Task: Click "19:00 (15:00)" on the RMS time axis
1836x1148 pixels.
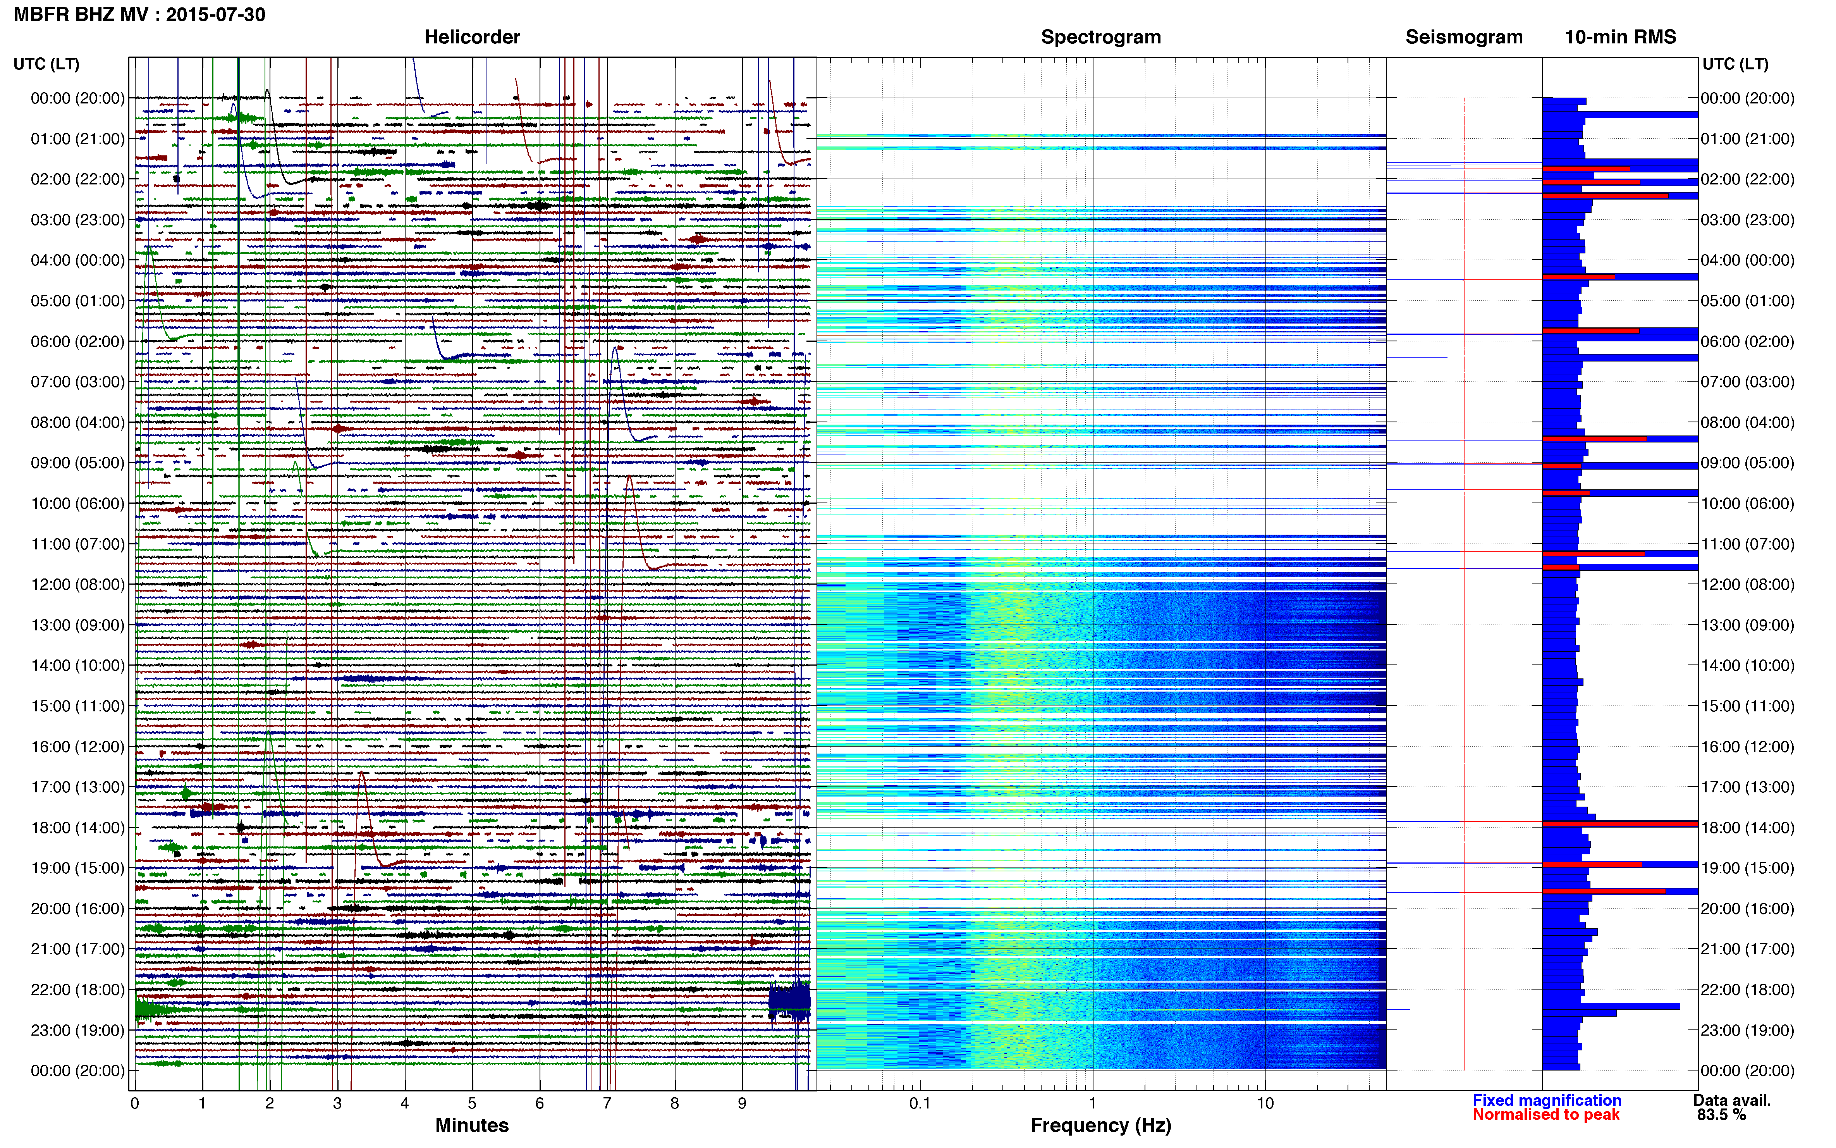Action: 1747,868
